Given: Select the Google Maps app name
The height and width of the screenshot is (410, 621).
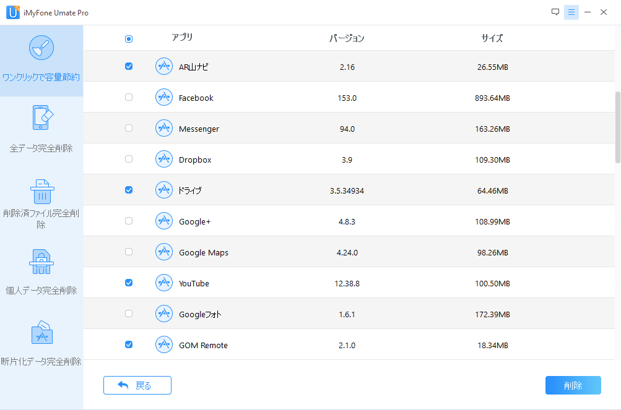Looking at the screenshot, I should pyautogui.click(x=204, y=252).
